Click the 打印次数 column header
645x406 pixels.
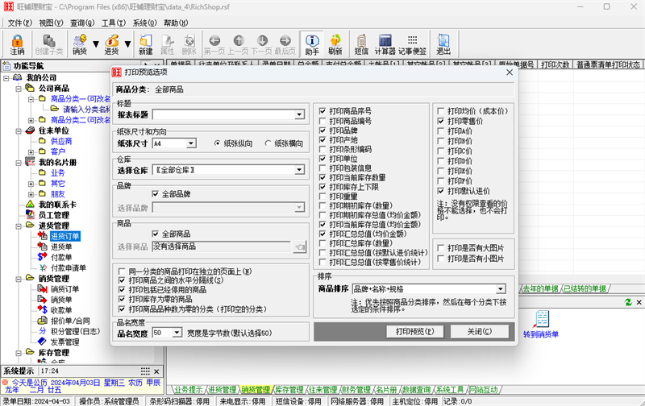555,64
